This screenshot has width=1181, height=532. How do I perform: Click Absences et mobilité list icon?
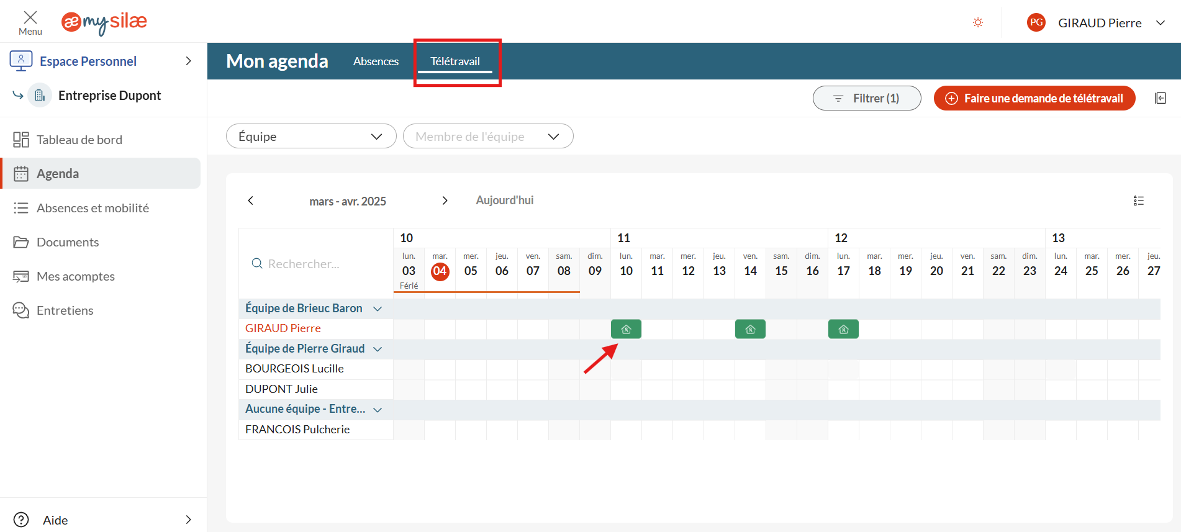coord(21,208)
